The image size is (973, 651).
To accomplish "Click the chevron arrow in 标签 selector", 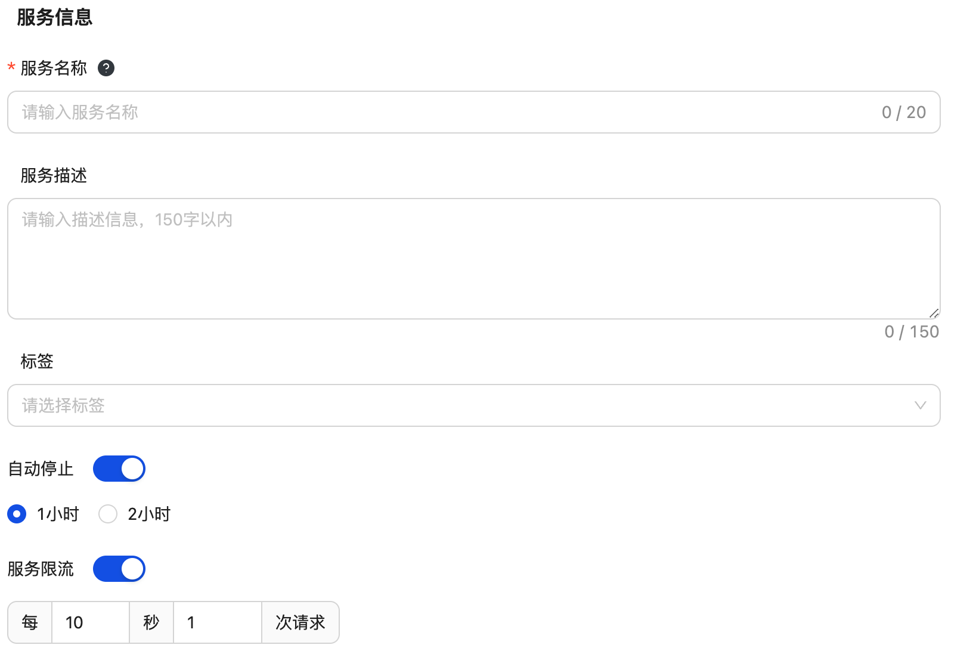I will pyautogui.click(x=920, y=405).
